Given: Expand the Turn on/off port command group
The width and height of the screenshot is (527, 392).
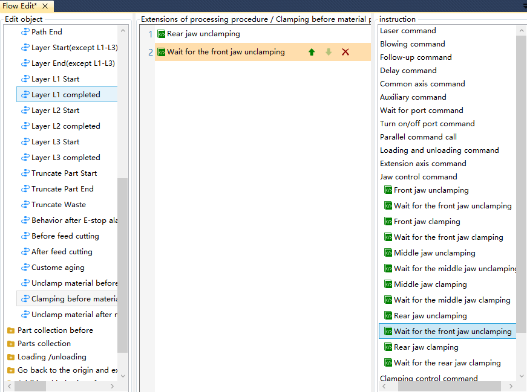Looking at the screenshot, I should point(427,124).
